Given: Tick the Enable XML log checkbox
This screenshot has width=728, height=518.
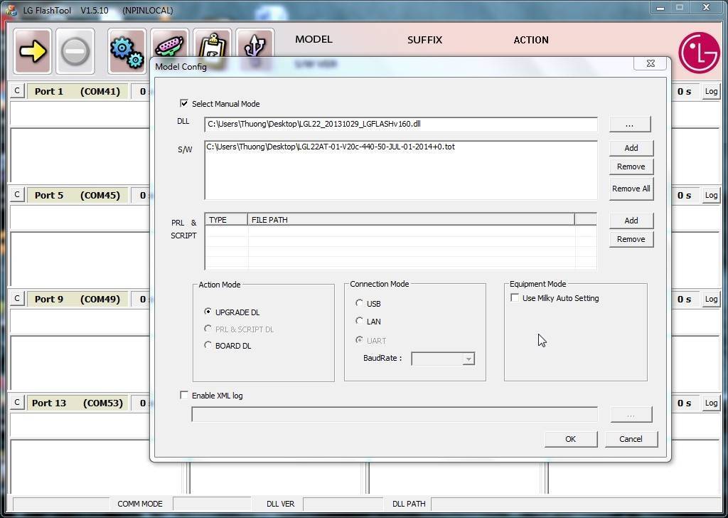Looking at the screenshot, I should (184, 395).
